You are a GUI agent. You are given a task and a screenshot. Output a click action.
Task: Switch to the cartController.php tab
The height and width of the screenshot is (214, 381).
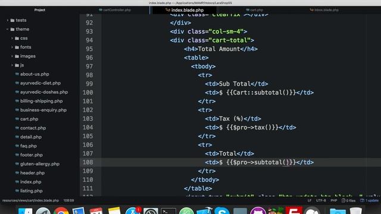[x=114, y=10]
